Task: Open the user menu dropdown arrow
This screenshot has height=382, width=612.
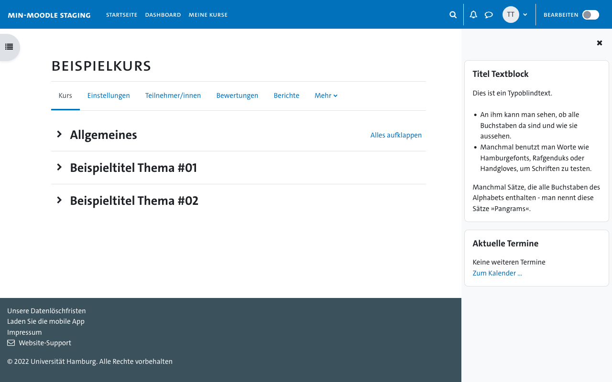Action: 525,15
